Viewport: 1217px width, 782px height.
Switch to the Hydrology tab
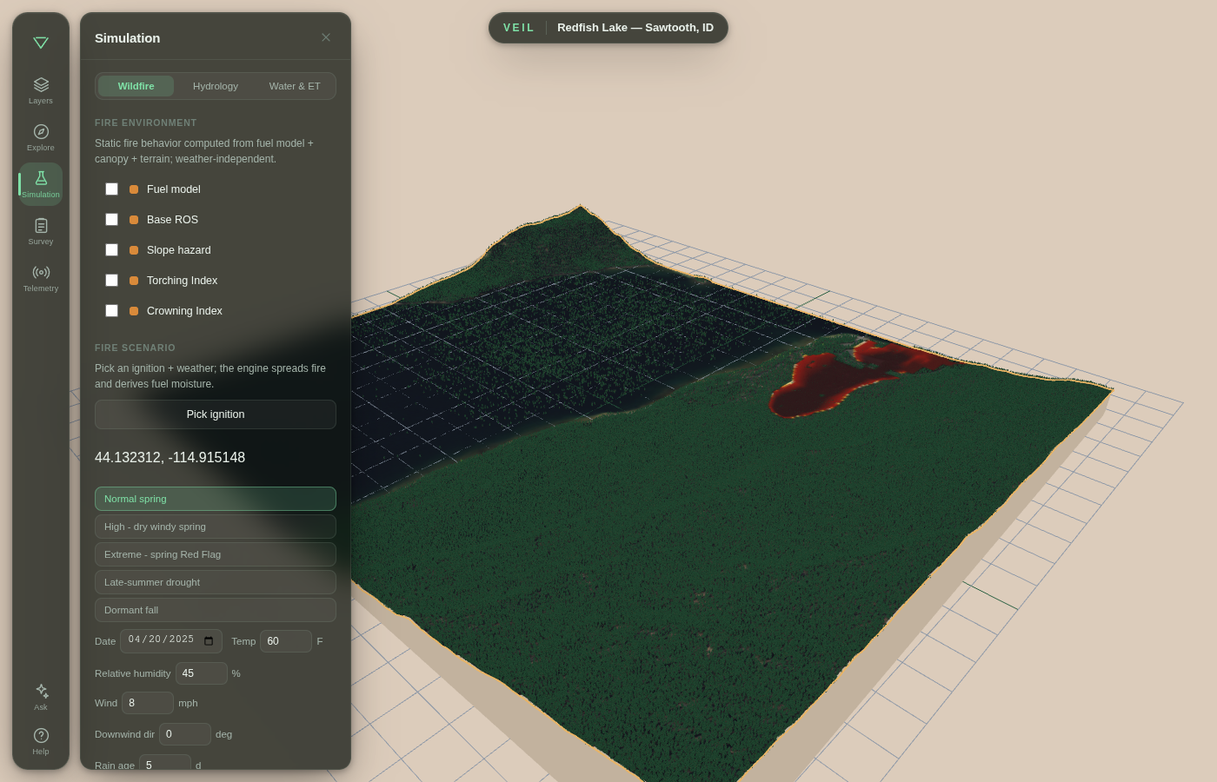[216, 86]
